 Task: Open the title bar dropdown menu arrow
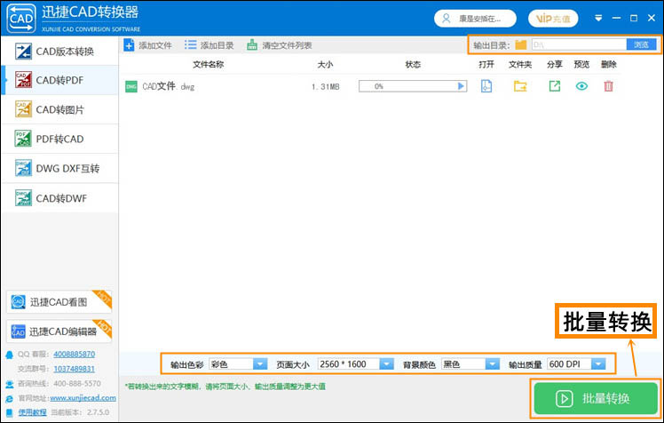pyautogui.click(x=598, y=19)
